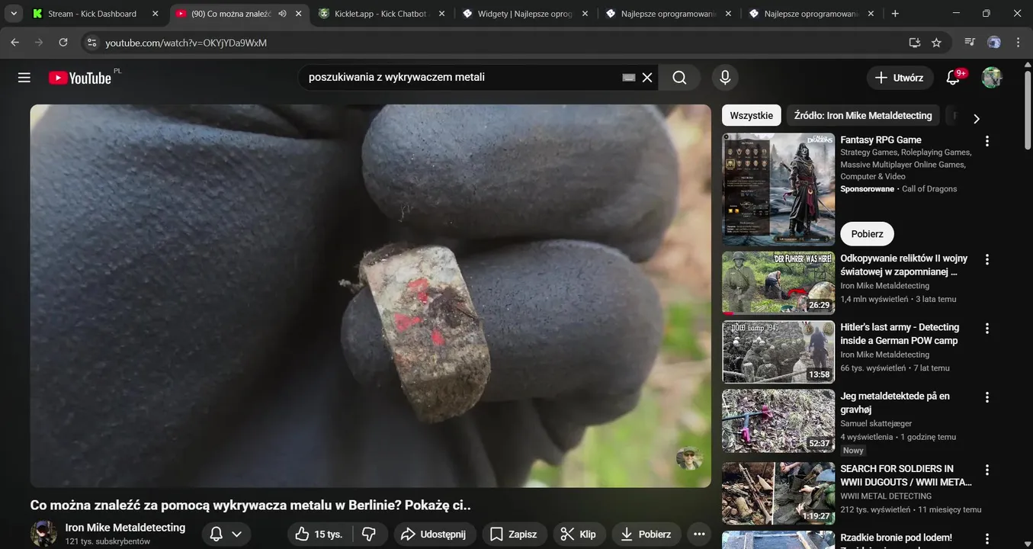Start voice search with microphone icon
1033x549 pixels.
click(725, 77)
